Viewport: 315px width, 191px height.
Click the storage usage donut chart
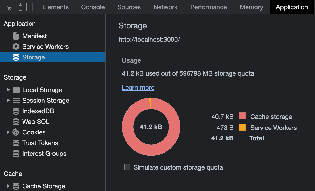151,127
